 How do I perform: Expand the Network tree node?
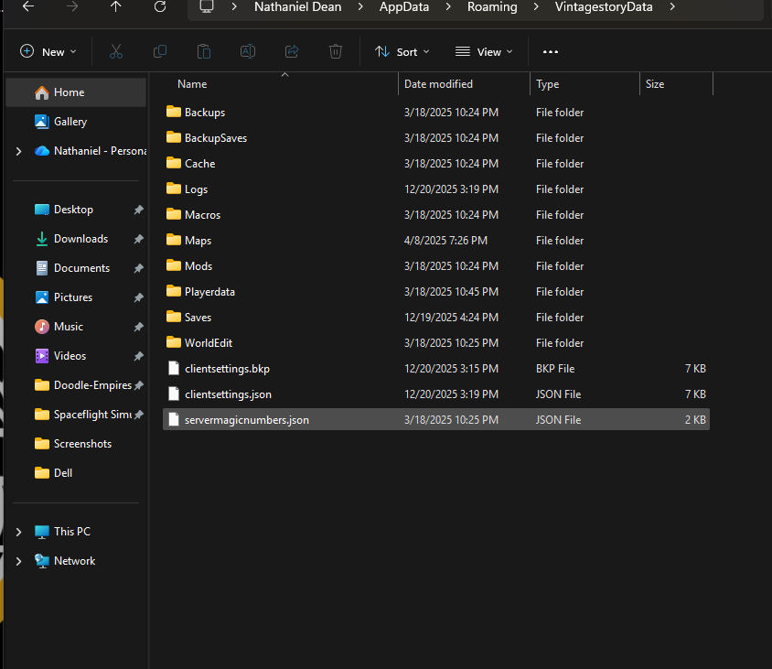coord(18,561)
